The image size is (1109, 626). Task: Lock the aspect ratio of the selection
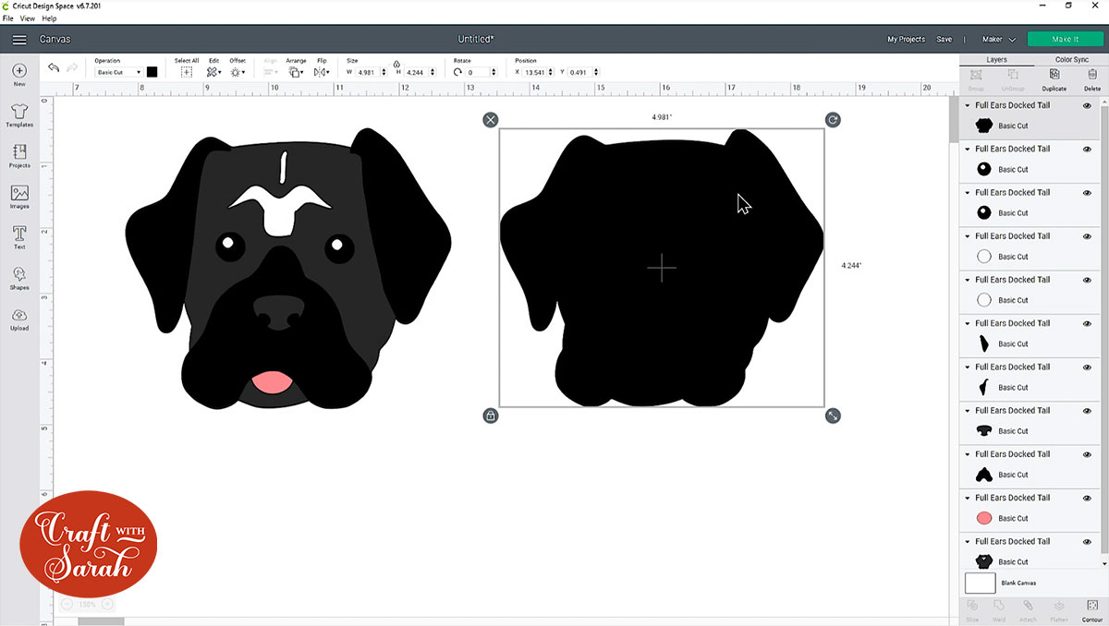(490, 415)
